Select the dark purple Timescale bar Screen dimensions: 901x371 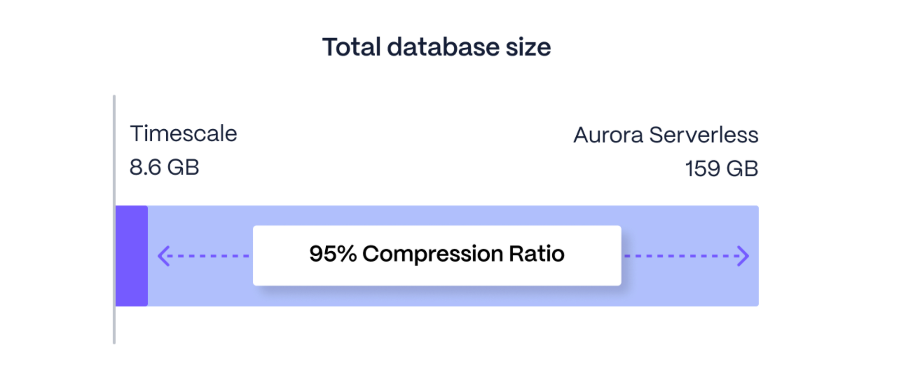[x=132, y=256]
